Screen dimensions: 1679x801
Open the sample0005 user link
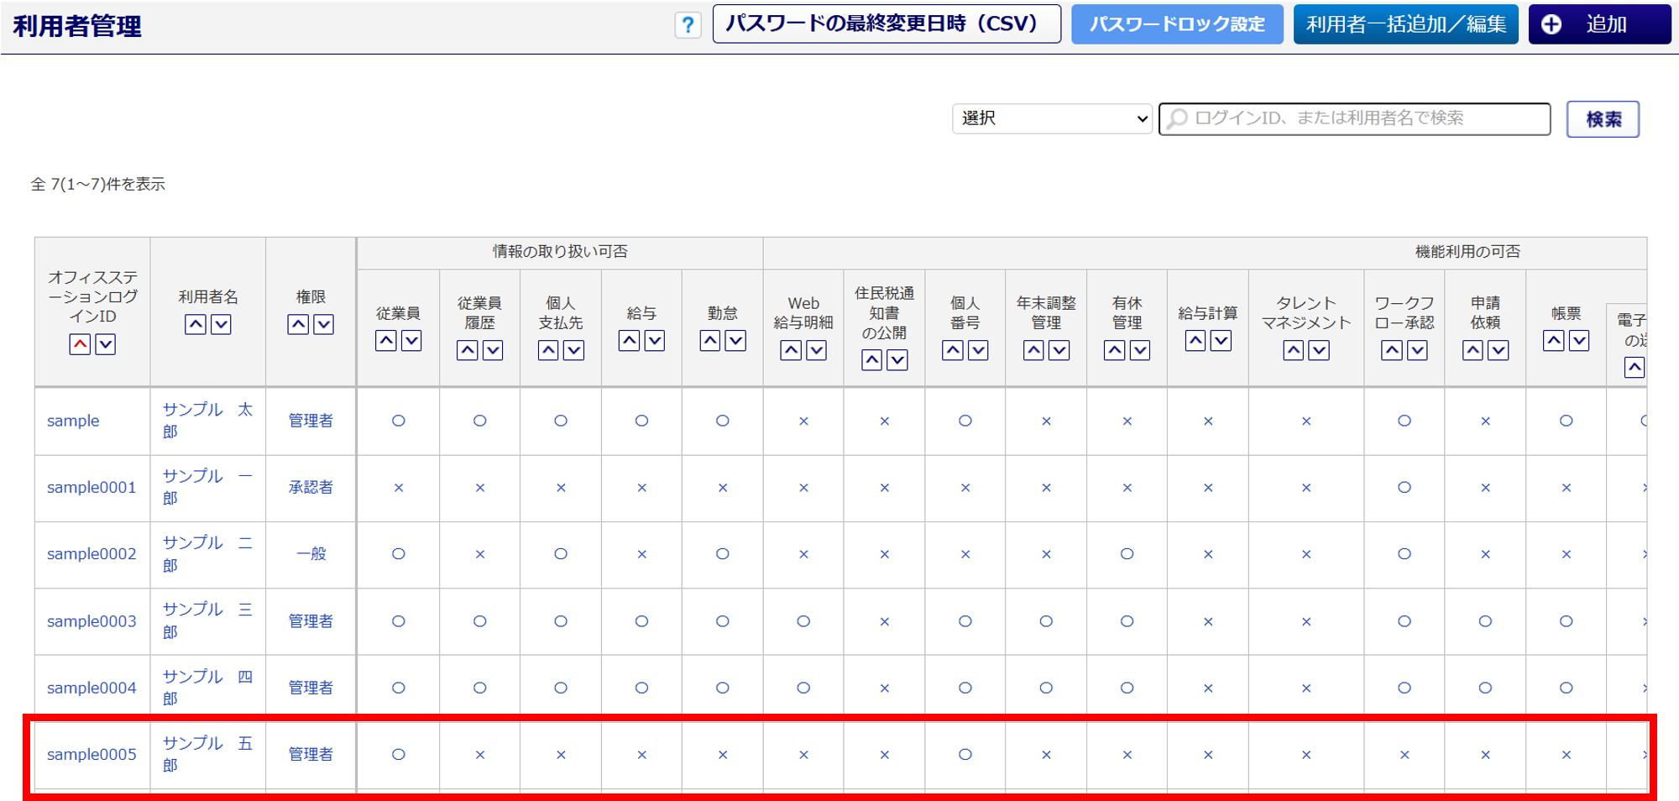click(x=92, y=754)
